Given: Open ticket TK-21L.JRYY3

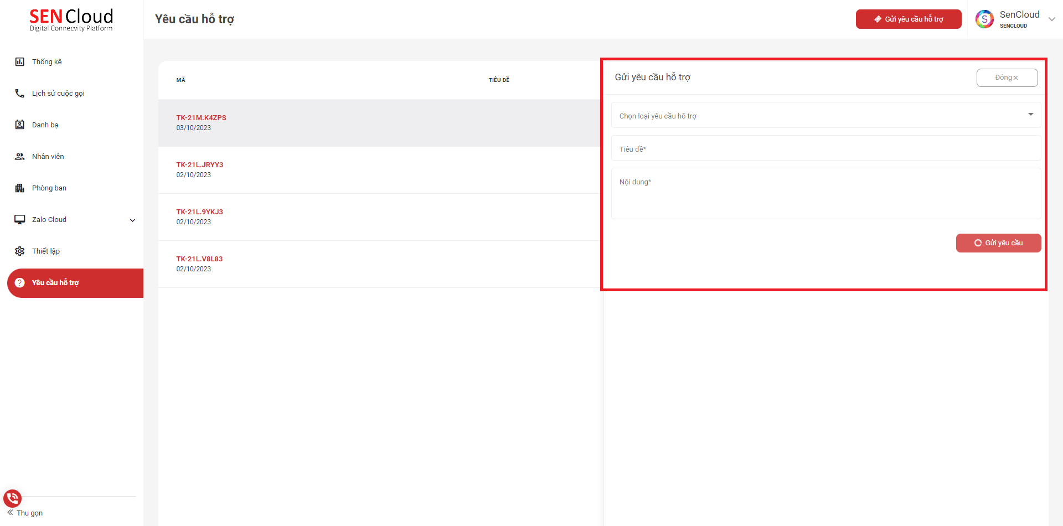Looking at the screenshot, I should point(200,165).
